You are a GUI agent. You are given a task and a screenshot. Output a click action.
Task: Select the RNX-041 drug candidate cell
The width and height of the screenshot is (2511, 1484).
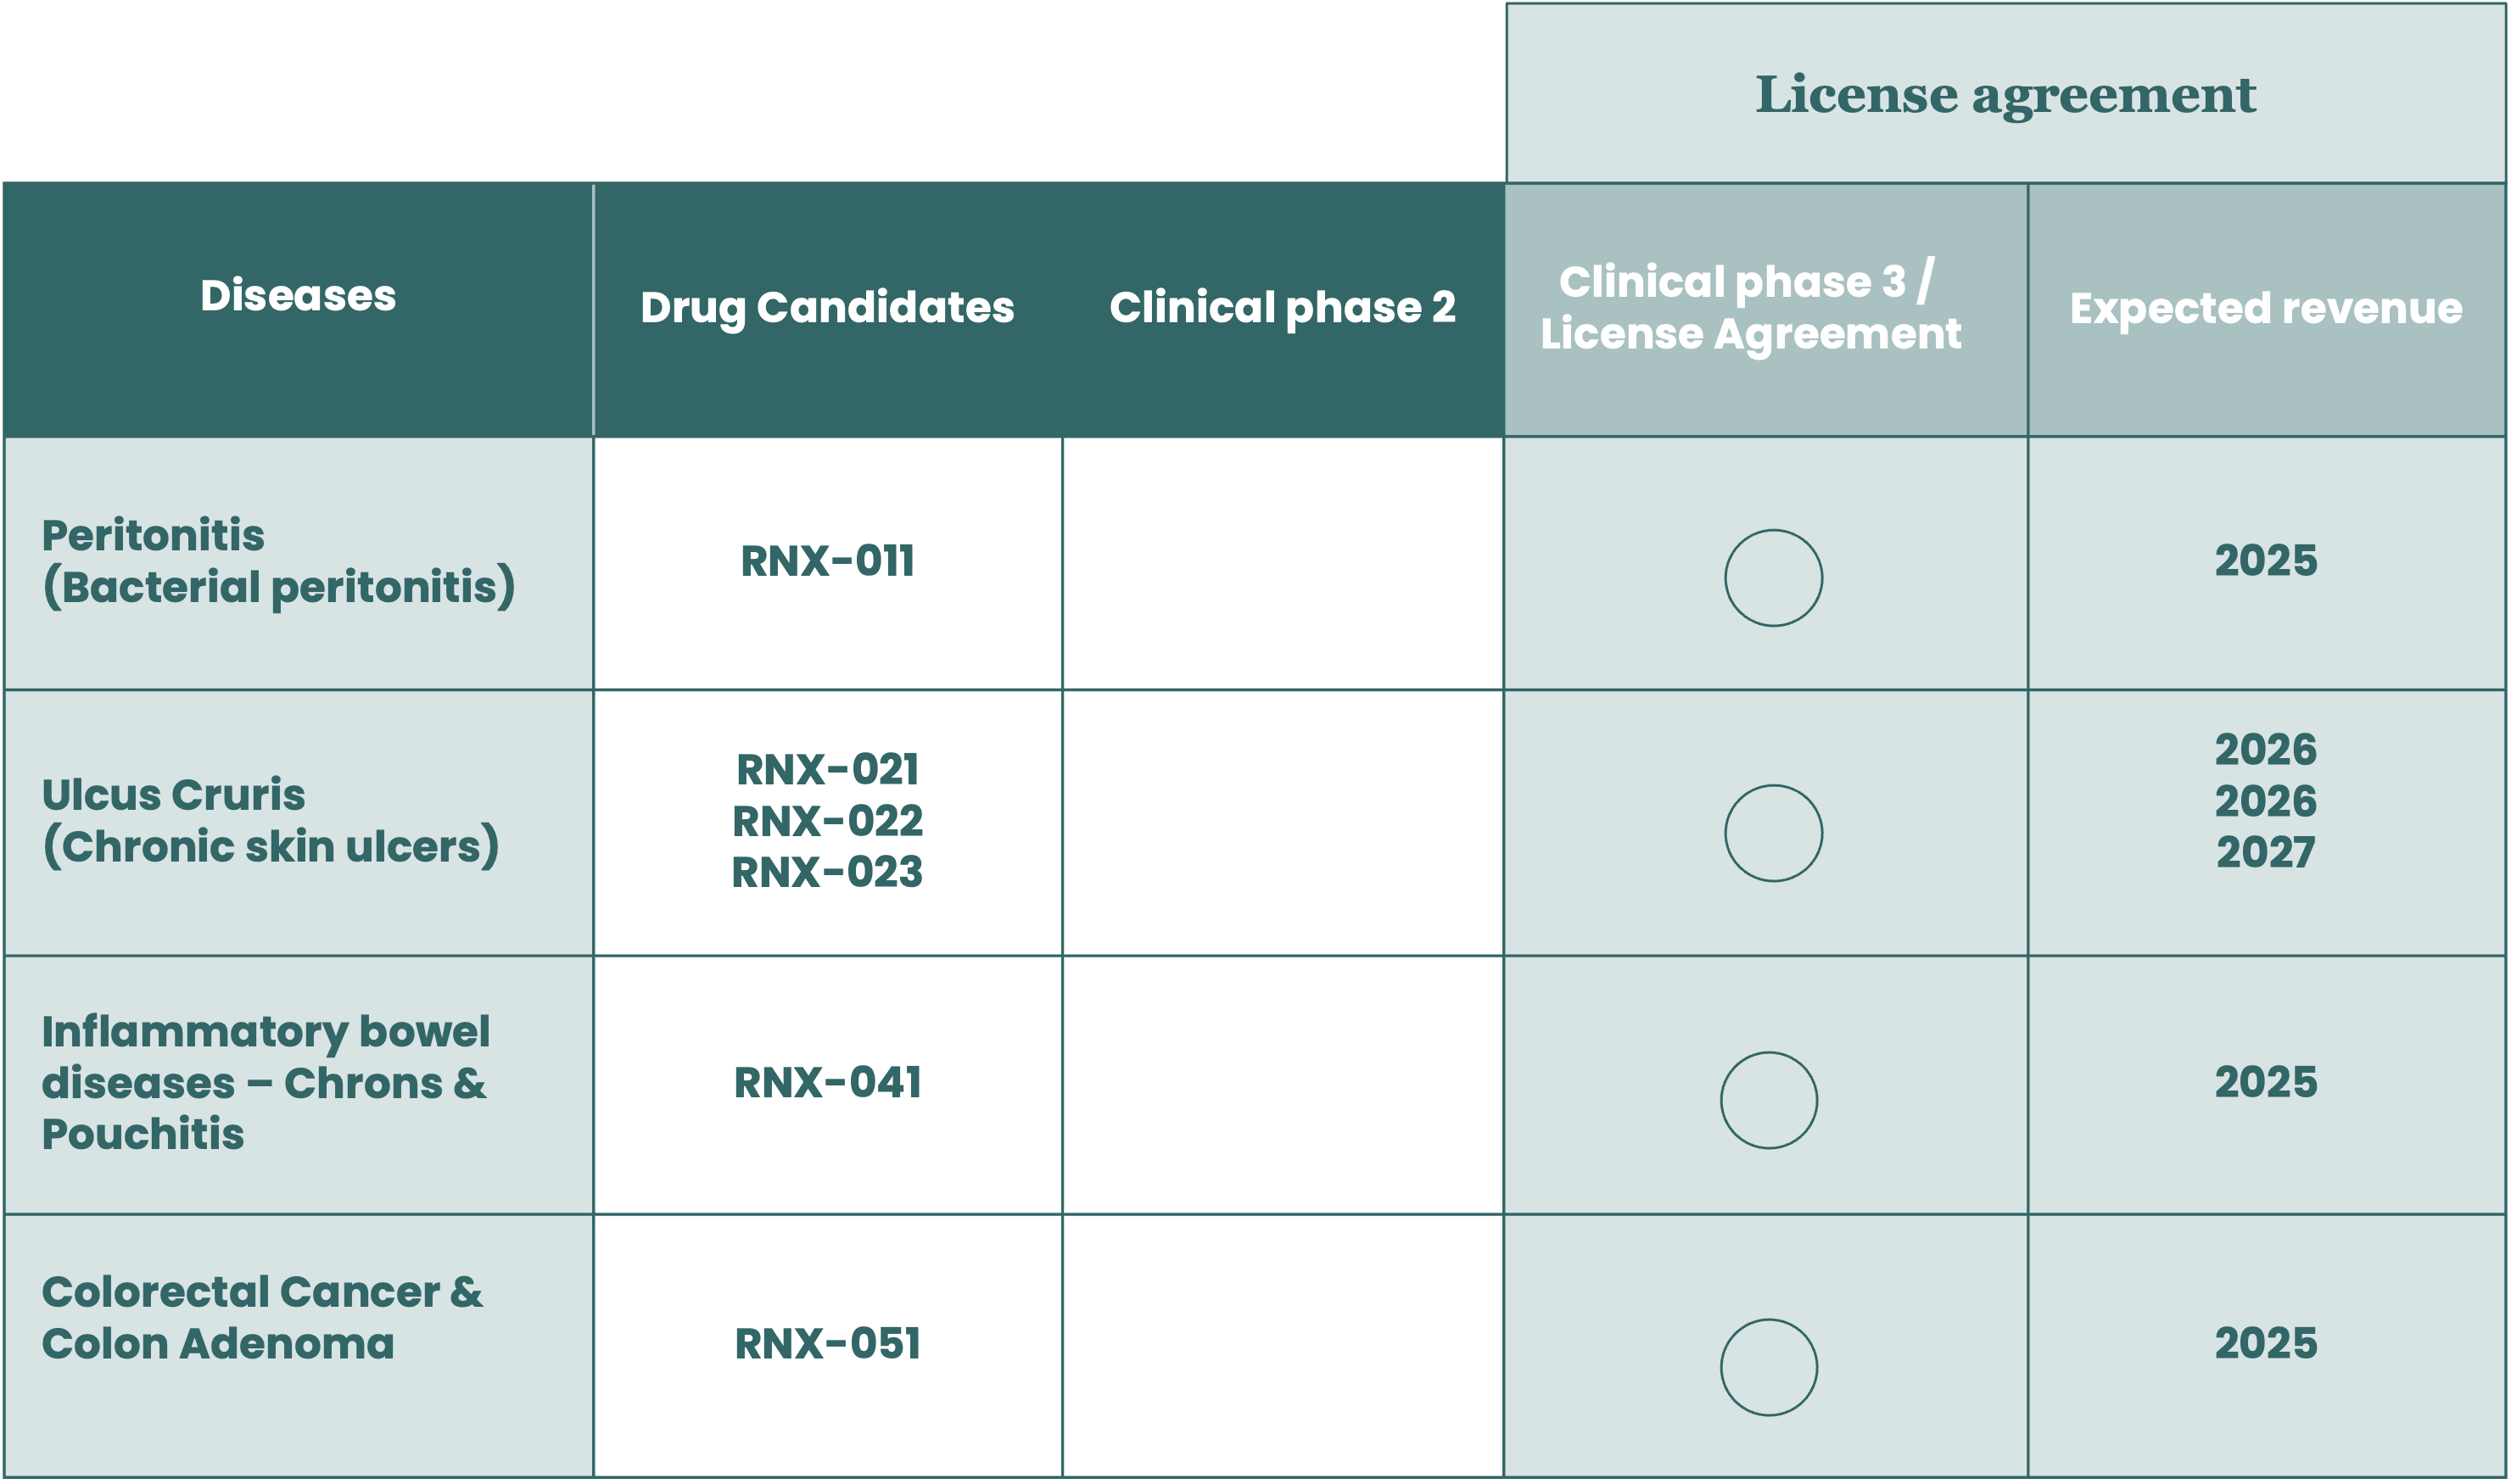coord(827,1085)
